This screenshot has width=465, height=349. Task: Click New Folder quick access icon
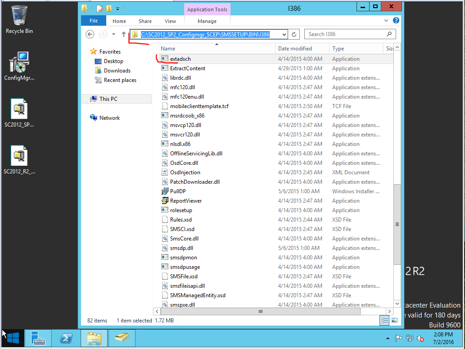click(x=109, y=9)
